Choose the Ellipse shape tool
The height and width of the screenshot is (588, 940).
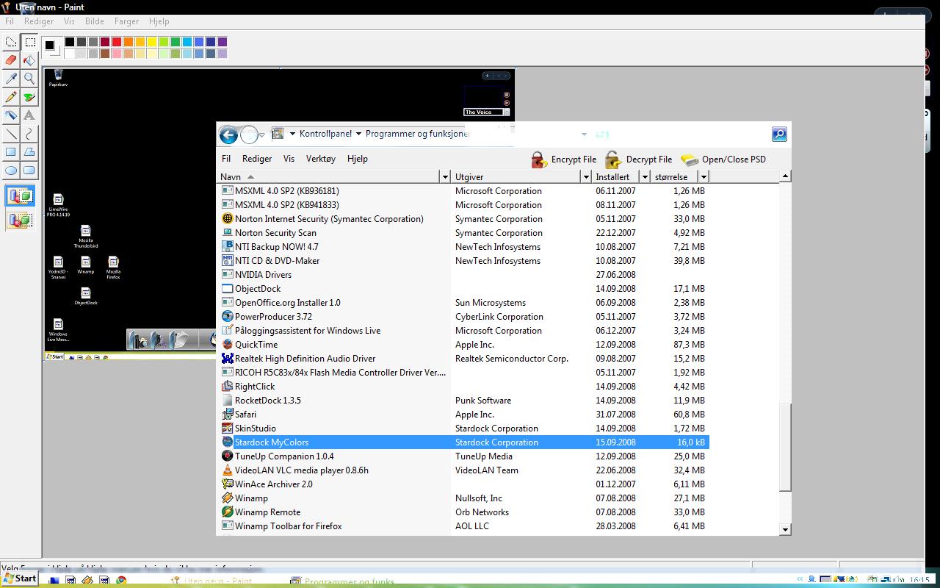point(11,171)
